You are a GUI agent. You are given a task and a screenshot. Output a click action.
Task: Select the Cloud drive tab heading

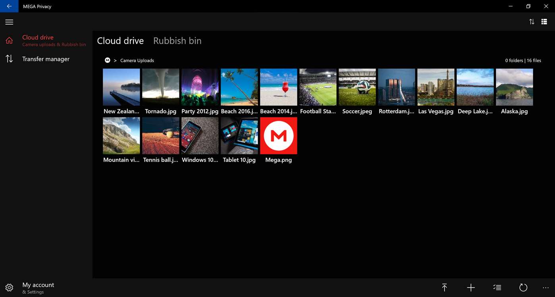coord(120,40)
